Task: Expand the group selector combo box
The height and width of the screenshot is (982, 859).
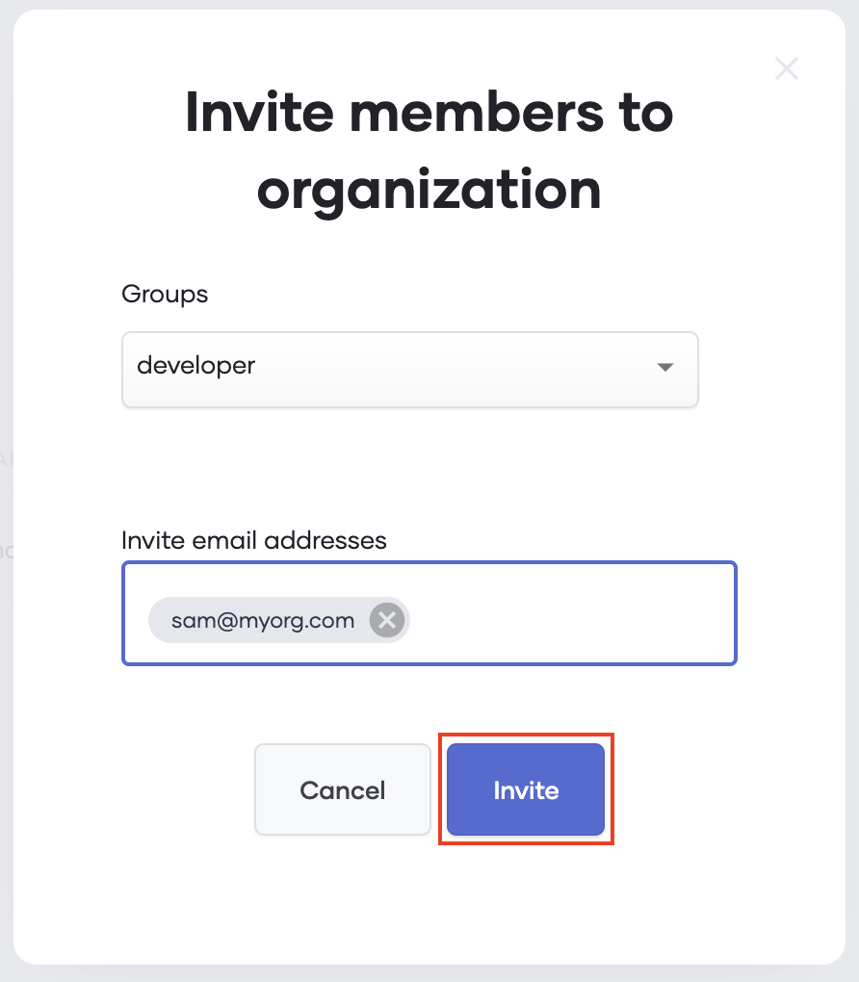Action: point(410,370)
